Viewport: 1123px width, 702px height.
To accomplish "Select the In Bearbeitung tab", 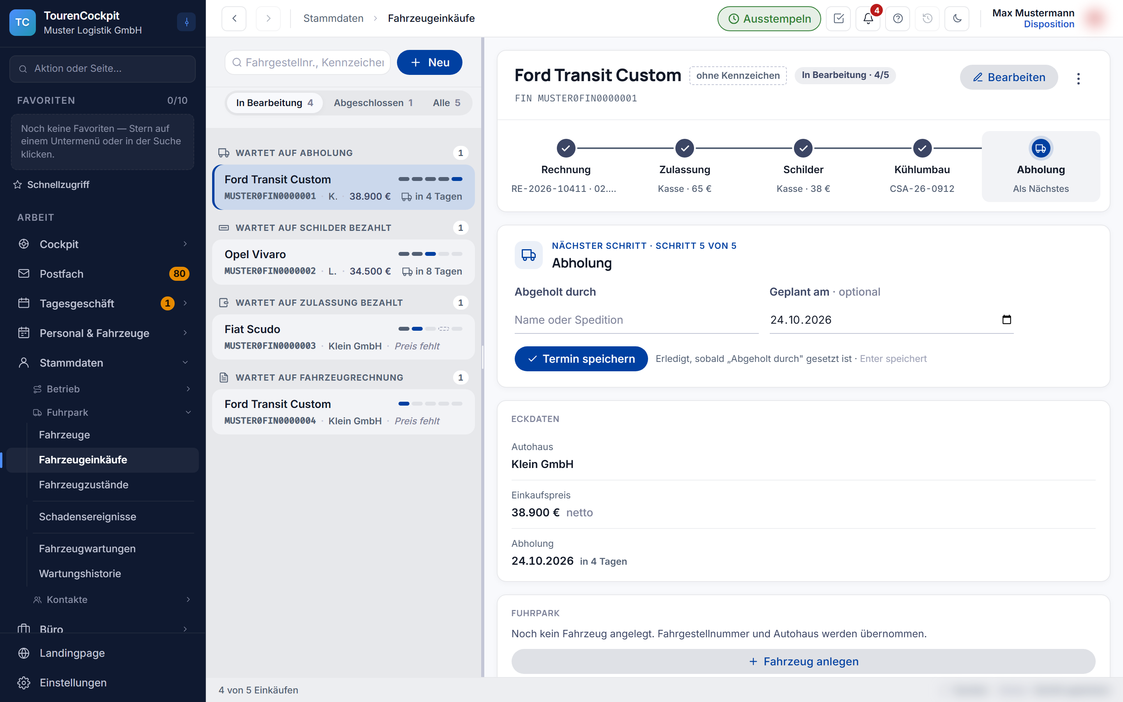I will click(x=274, y=103).
